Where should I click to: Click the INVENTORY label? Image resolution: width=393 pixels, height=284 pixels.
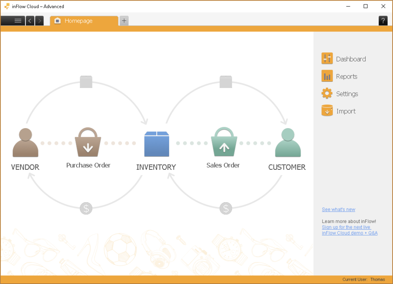[156, 167]
